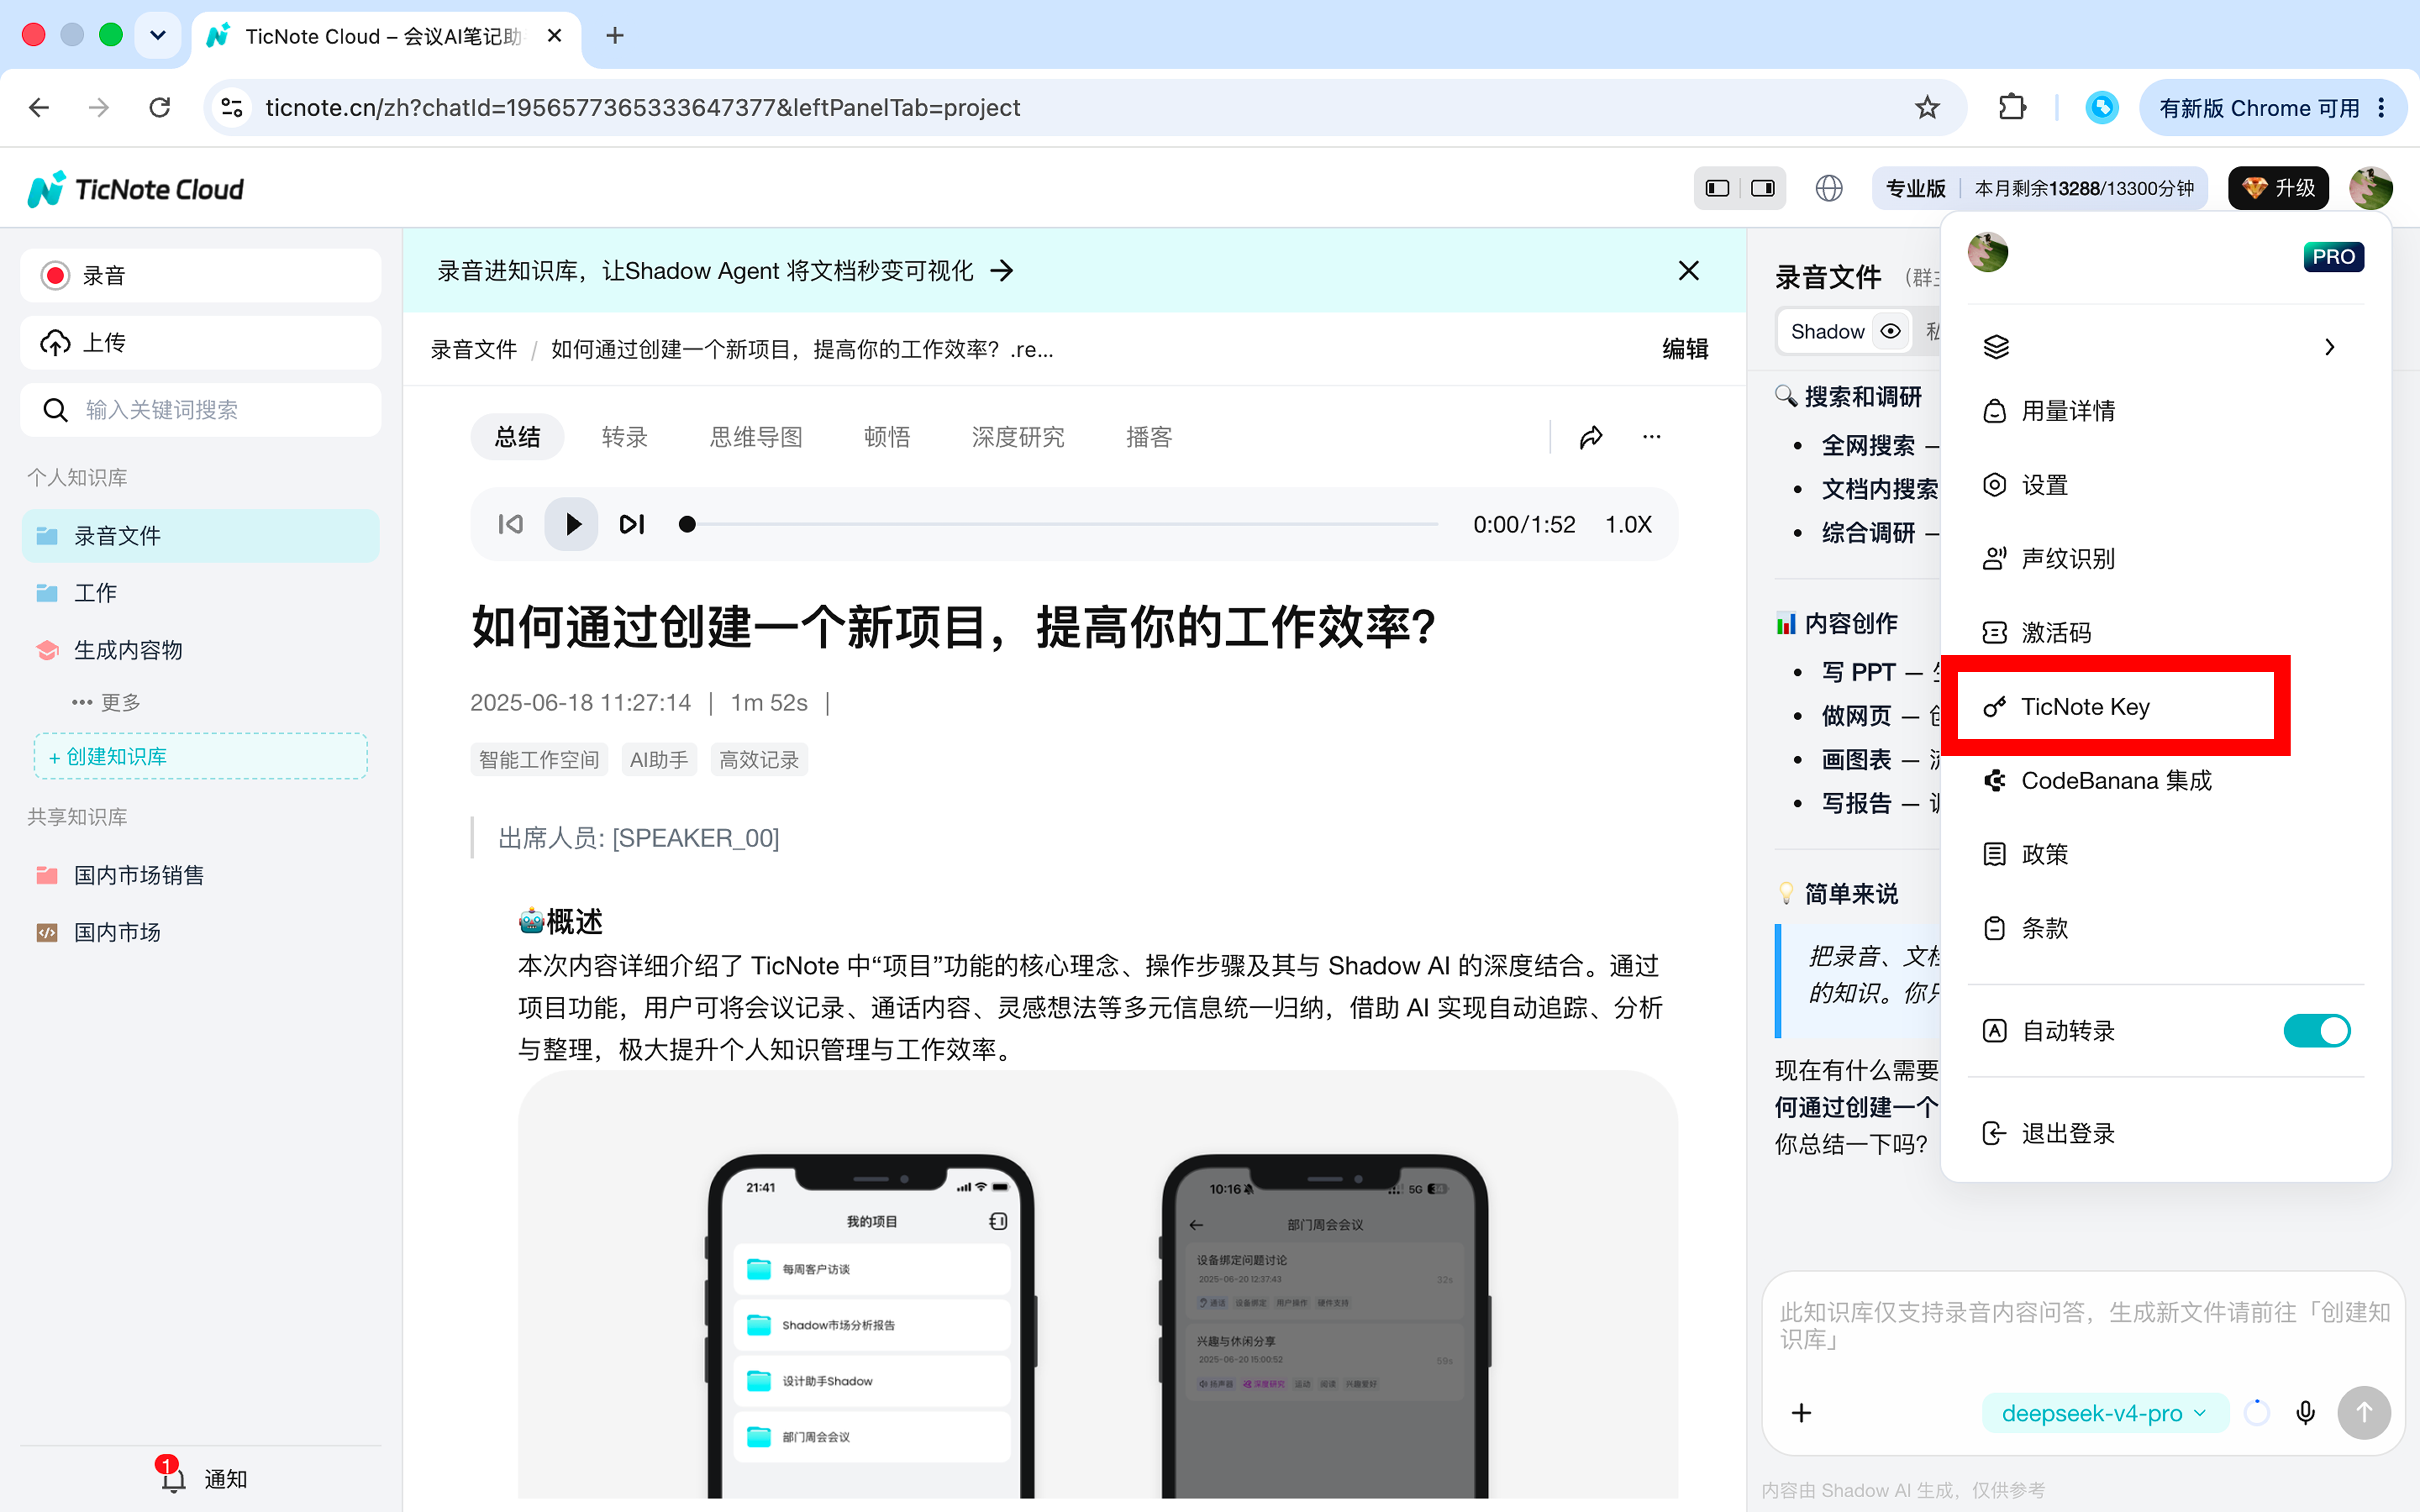2420x1512 pixels.
Task: Switch to the 深度研究 tab
Action: (x=1018, y=437)
